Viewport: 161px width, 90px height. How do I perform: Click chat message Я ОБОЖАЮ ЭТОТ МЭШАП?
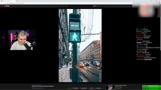[153, 48]
